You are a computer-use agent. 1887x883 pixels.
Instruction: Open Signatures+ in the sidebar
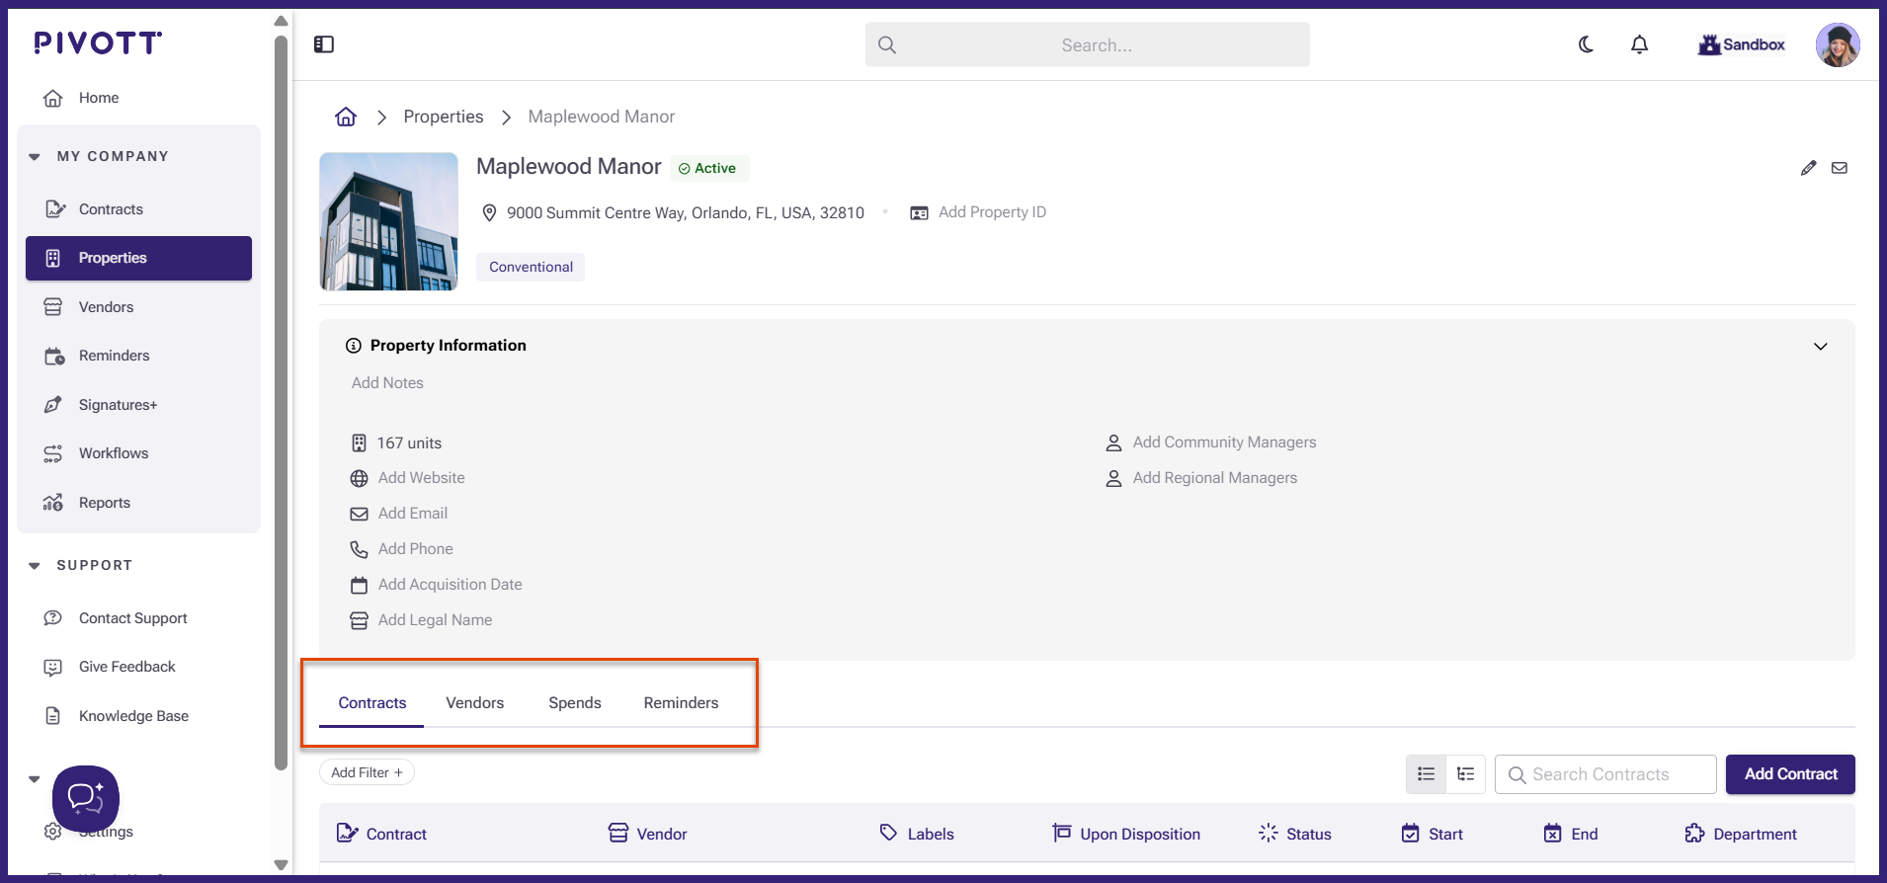[x=138, y=405]
